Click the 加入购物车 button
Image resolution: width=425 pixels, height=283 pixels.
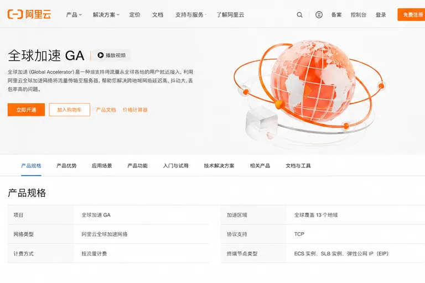[x=69, y=109]
